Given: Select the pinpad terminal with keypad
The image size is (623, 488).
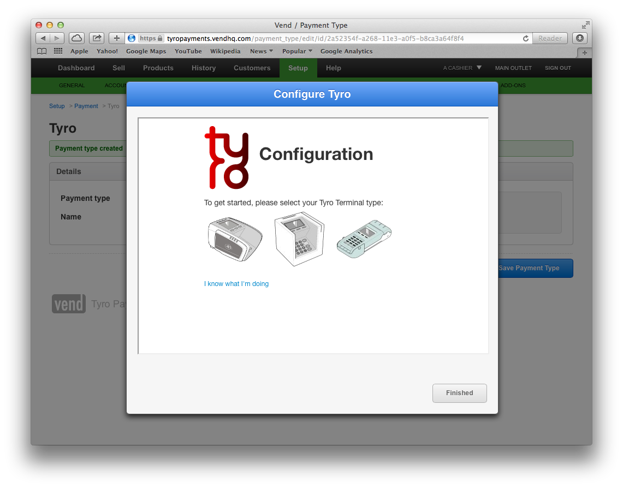Looking at the screenshot, I should coord(299,239).
